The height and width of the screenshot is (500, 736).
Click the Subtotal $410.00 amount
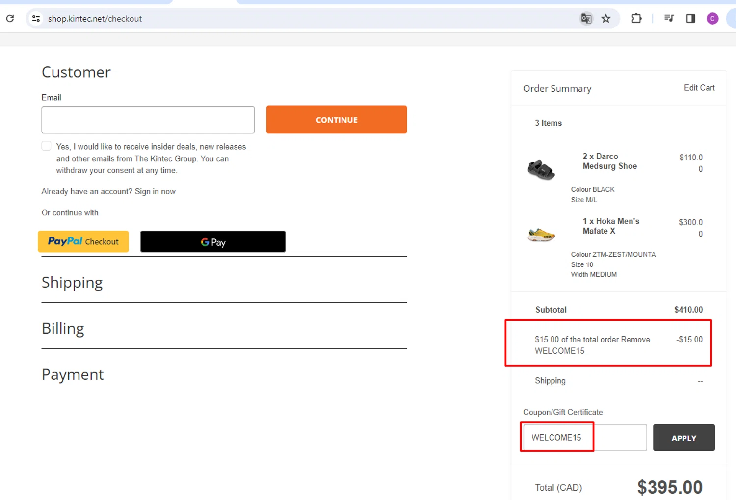point(688,310)
